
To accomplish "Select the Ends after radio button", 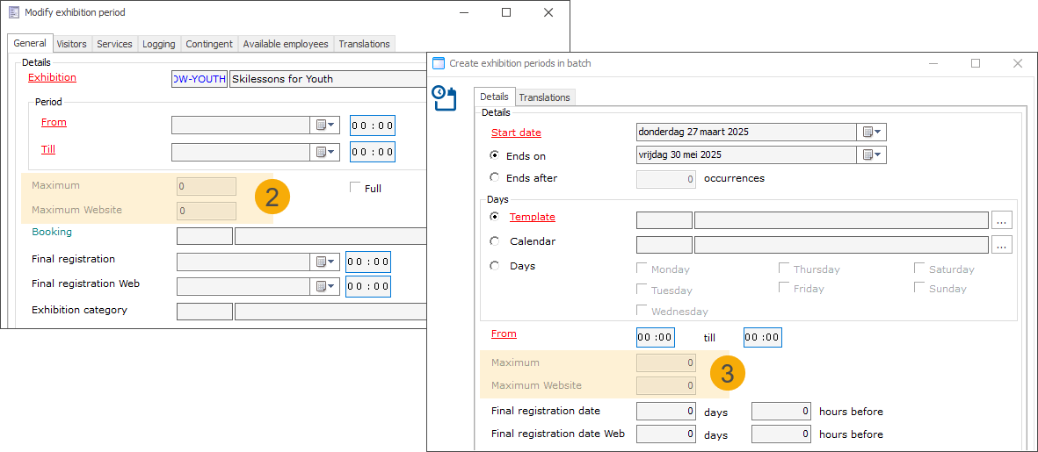I will click(x=495, y=178).
